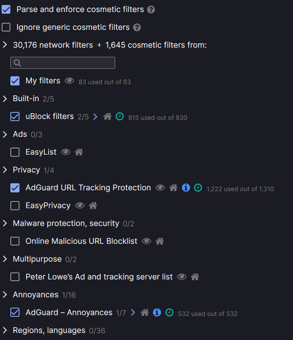Uncheck AdGuard URL Tracking Protection
The image size is (293, 340).
(15, 188)
